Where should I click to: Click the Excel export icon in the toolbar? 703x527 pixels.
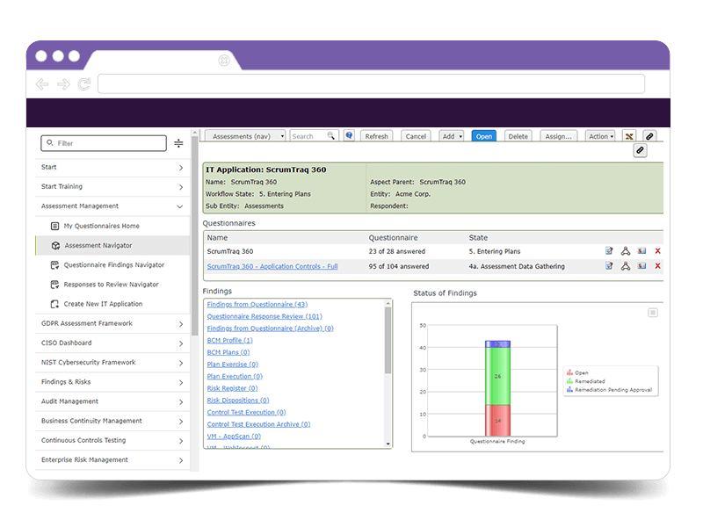coord(629,136)
